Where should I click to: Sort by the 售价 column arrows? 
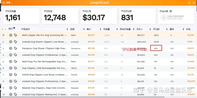click(x=100, y=29)
